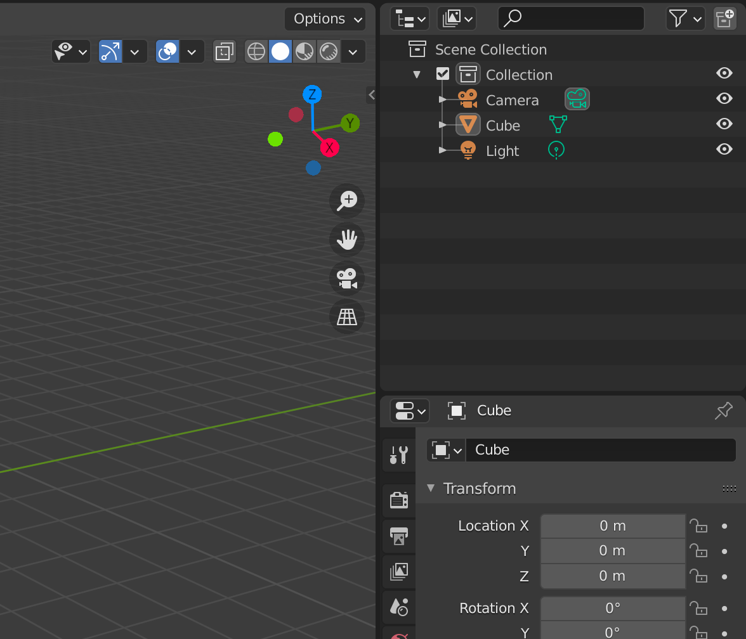Screen dimensions: 746x639
Task: Toggle pin ID in properties header
Action: click(724, 411)
